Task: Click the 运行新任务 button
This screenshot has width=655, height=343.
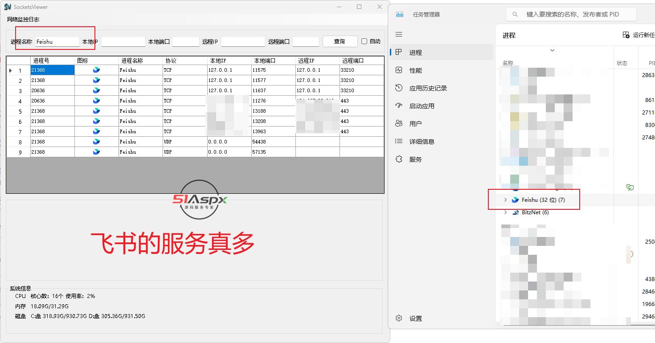Action: pyautogui.click(x=639, y=35)
